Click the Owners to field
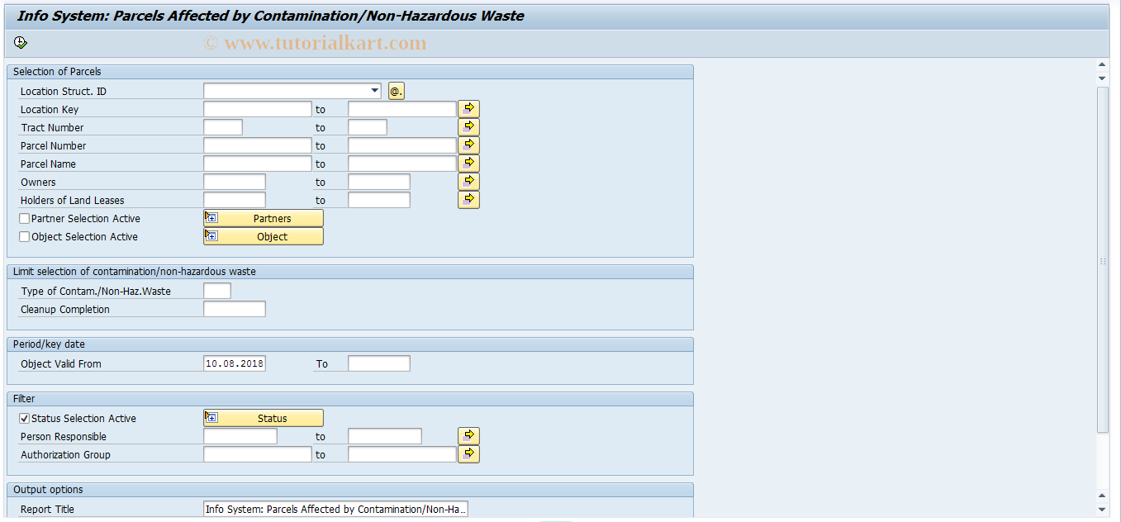 coord(379,182)
